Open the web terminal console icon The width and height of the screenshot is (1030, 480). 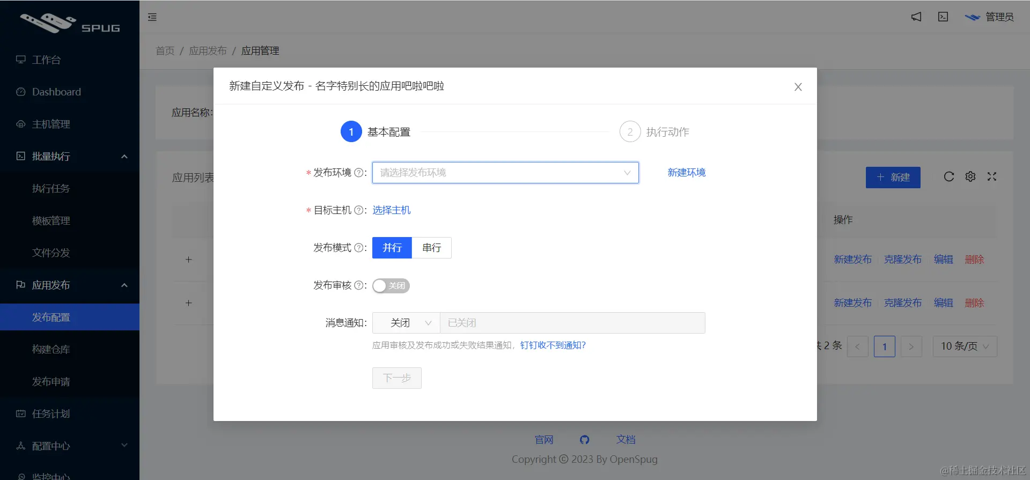pyautogui.click(x=943, y=17)
